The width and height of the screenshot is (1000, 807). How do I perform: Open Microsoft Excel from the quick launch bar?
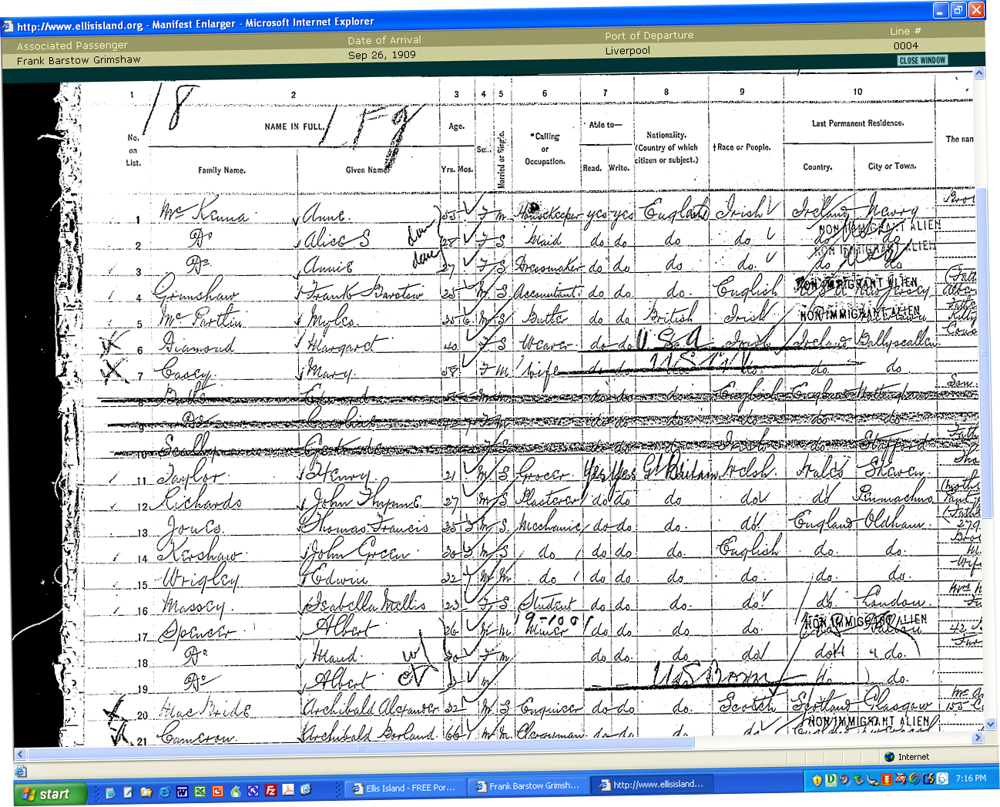(x=200, y=792)
